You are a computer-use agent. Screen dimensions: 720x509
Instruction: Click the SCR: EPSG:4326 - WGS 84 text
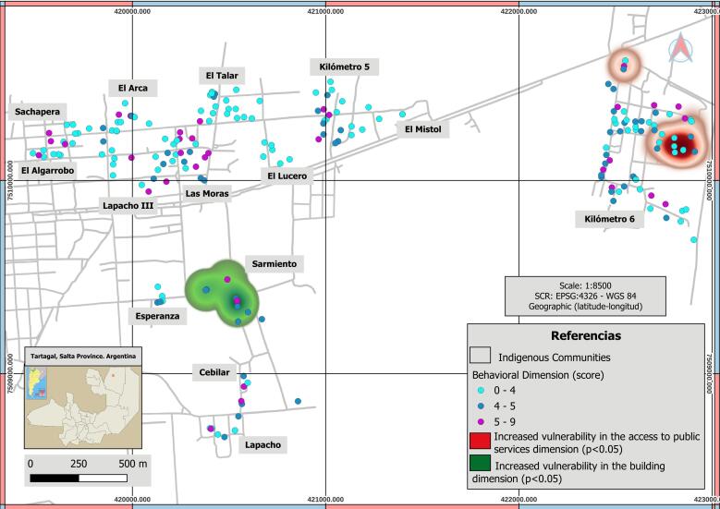pyautogui.click(x=585, y=296)
